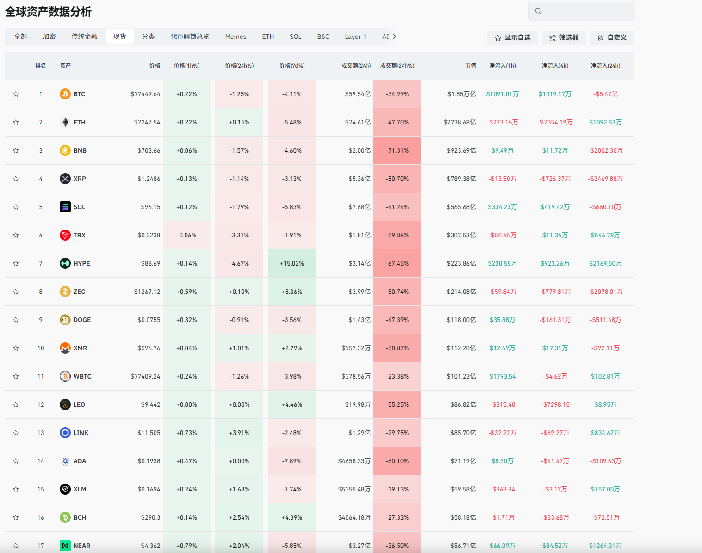Click the DOGE coin icon
Screen dimensions: 702x553
click(x=65, y=320)
